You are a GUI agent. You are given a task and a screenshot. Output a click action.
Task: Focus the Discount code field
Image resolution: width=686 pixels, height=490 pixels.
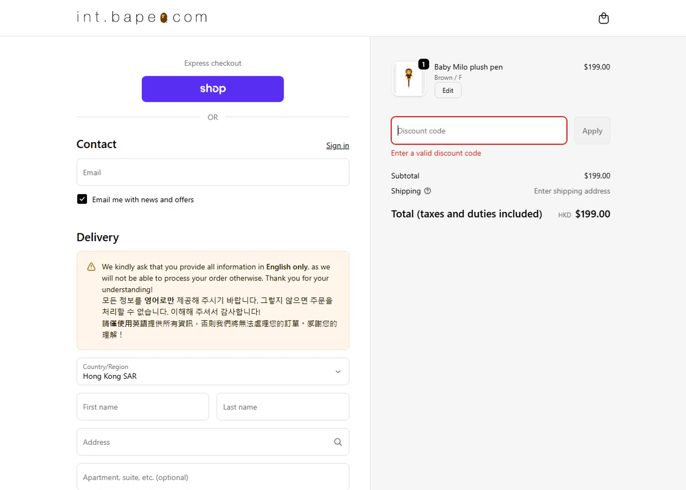[479, 131]
